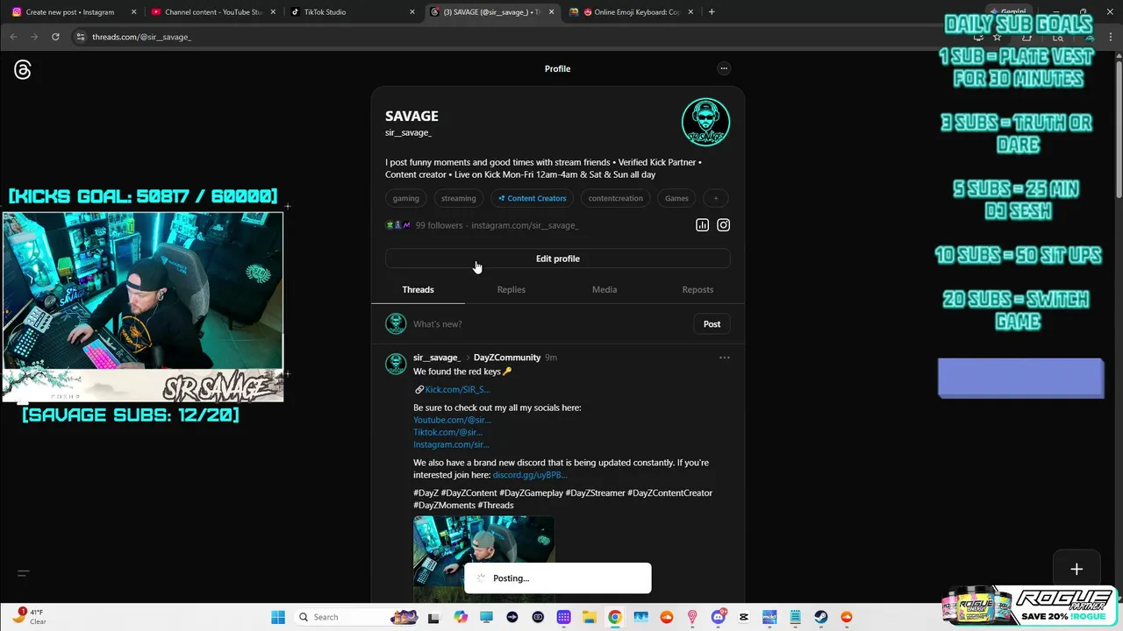
Task: Close the Instagram Create new post tab
Action: 133,12
